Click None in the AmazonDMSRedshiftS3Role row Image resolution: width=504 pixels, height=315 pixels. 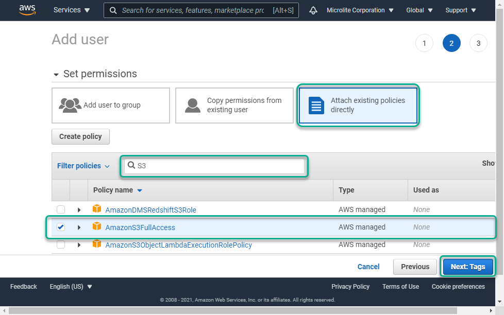tap(422, 209)
